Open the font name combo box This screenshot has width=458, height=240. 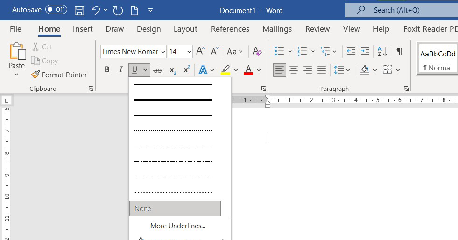[x=134, y=52]
